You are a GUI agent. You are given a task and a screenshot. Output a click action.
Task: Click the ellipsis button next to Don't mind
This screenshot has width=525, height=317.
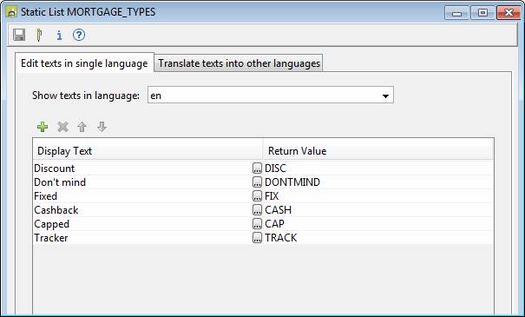click(257, 182)
